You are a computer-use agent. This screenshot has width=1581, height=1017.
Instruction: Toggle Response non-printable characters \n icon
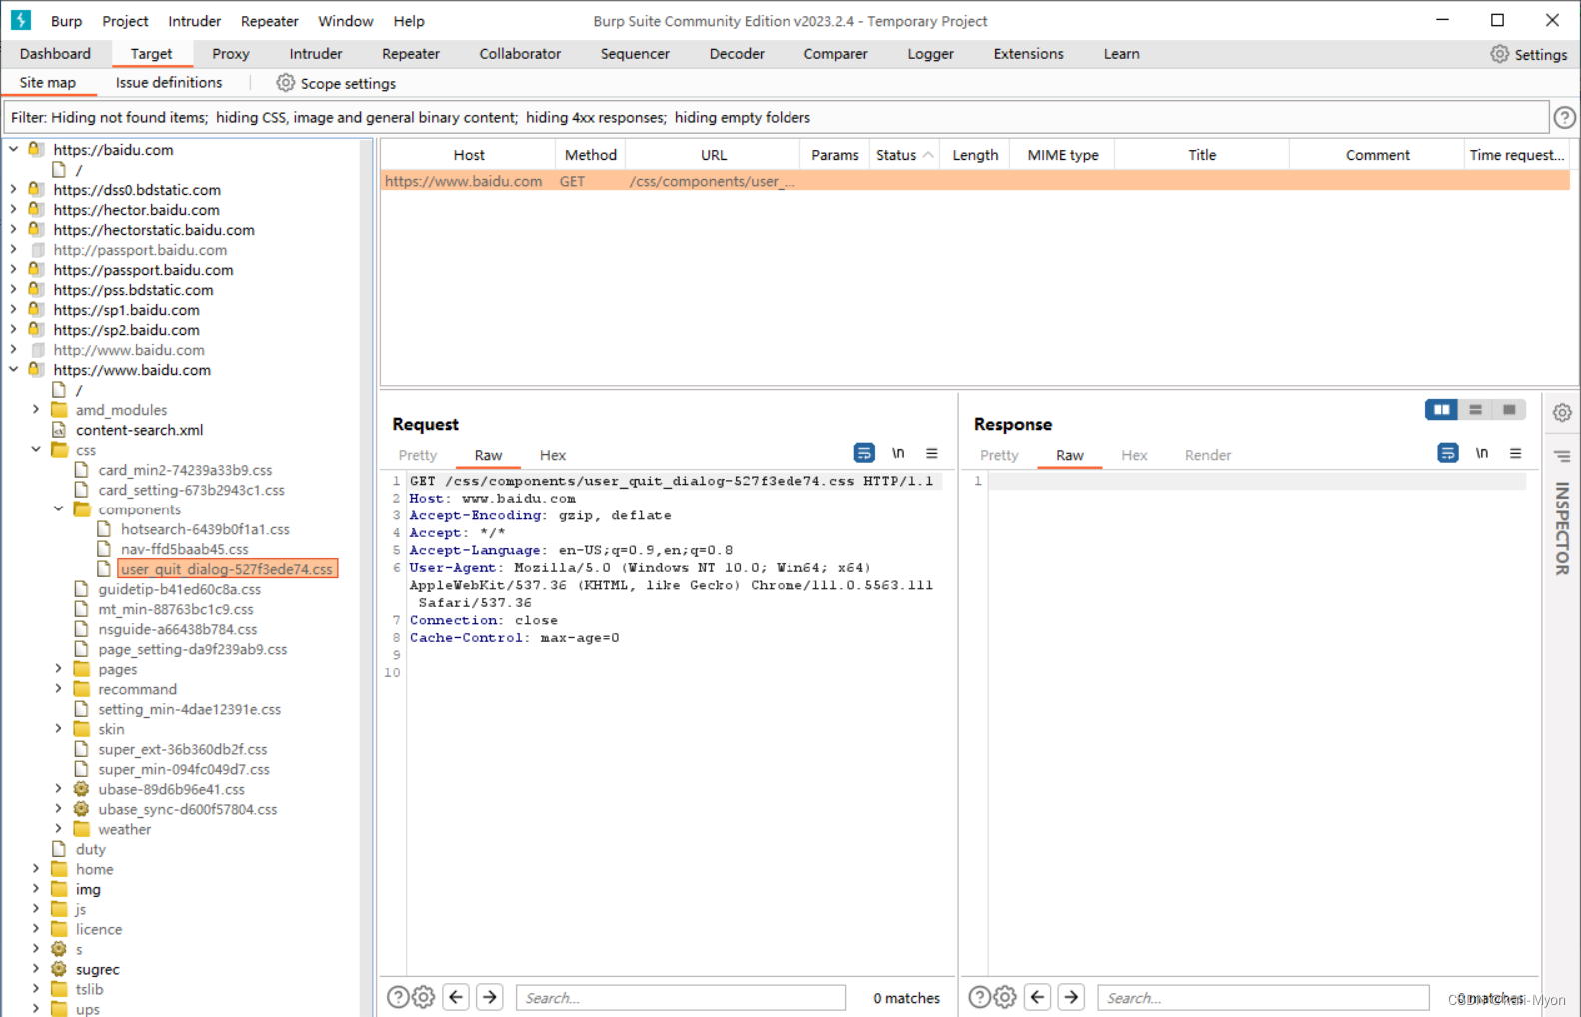tap(1482, 453)
